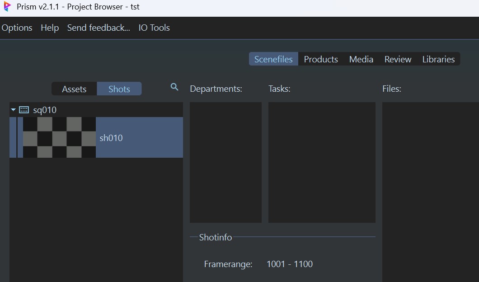Click inside the empty Tasks list
This screenshot has height=282, width=479.
tap(322, 162)
